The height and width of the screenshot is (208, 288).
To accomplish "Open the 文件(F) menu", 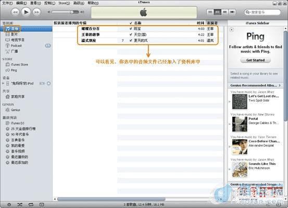I will (x=7, y=3).
